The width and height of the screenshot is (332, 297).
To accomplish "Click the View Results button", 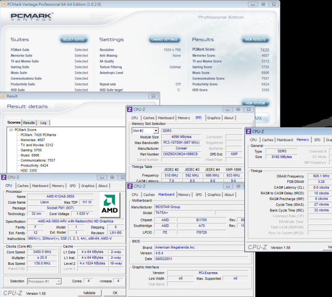I will pyautogui.click(x=255, y=39).
